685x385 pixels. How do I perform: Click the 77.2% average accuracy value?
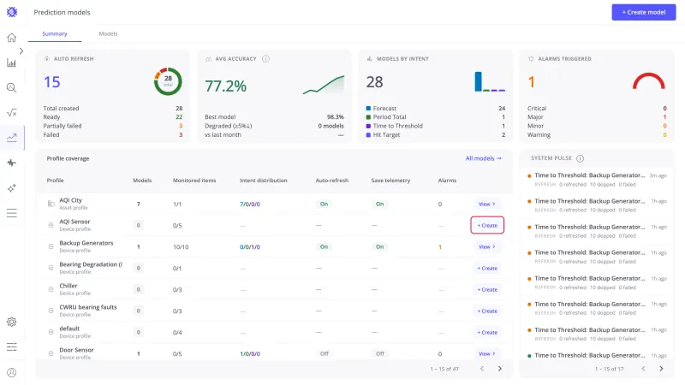pyautogui.click(x=225, y=86)
